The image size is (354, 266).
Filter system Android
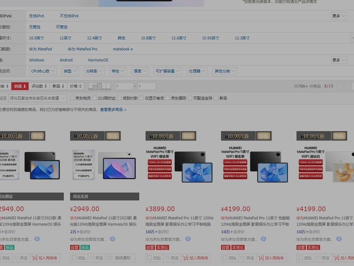(x=66, y=60)
